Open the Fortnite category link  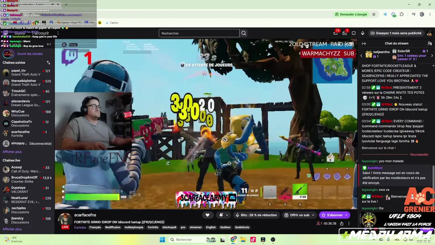click(80, 227)
